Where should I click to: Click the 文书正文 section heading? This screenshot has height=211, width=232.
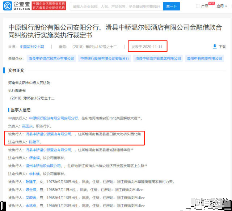16,70
